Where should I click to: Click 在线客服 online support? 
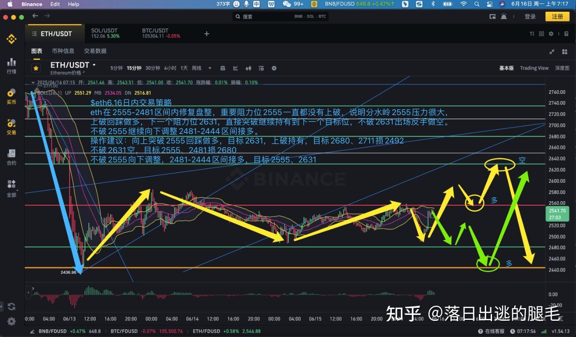(x=491, y=332)
